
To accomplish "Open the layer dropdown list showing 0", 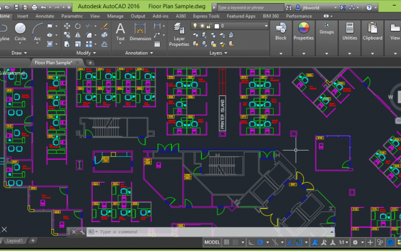I will point(229,26).
